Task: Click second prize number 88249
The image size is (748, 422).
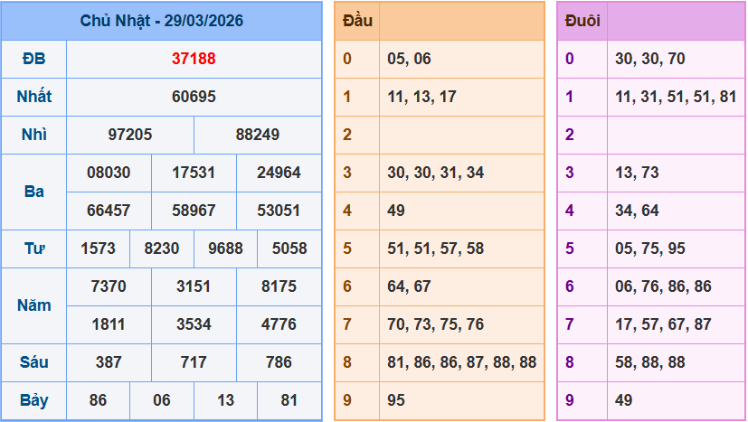Action: click(x=258, y=135)
